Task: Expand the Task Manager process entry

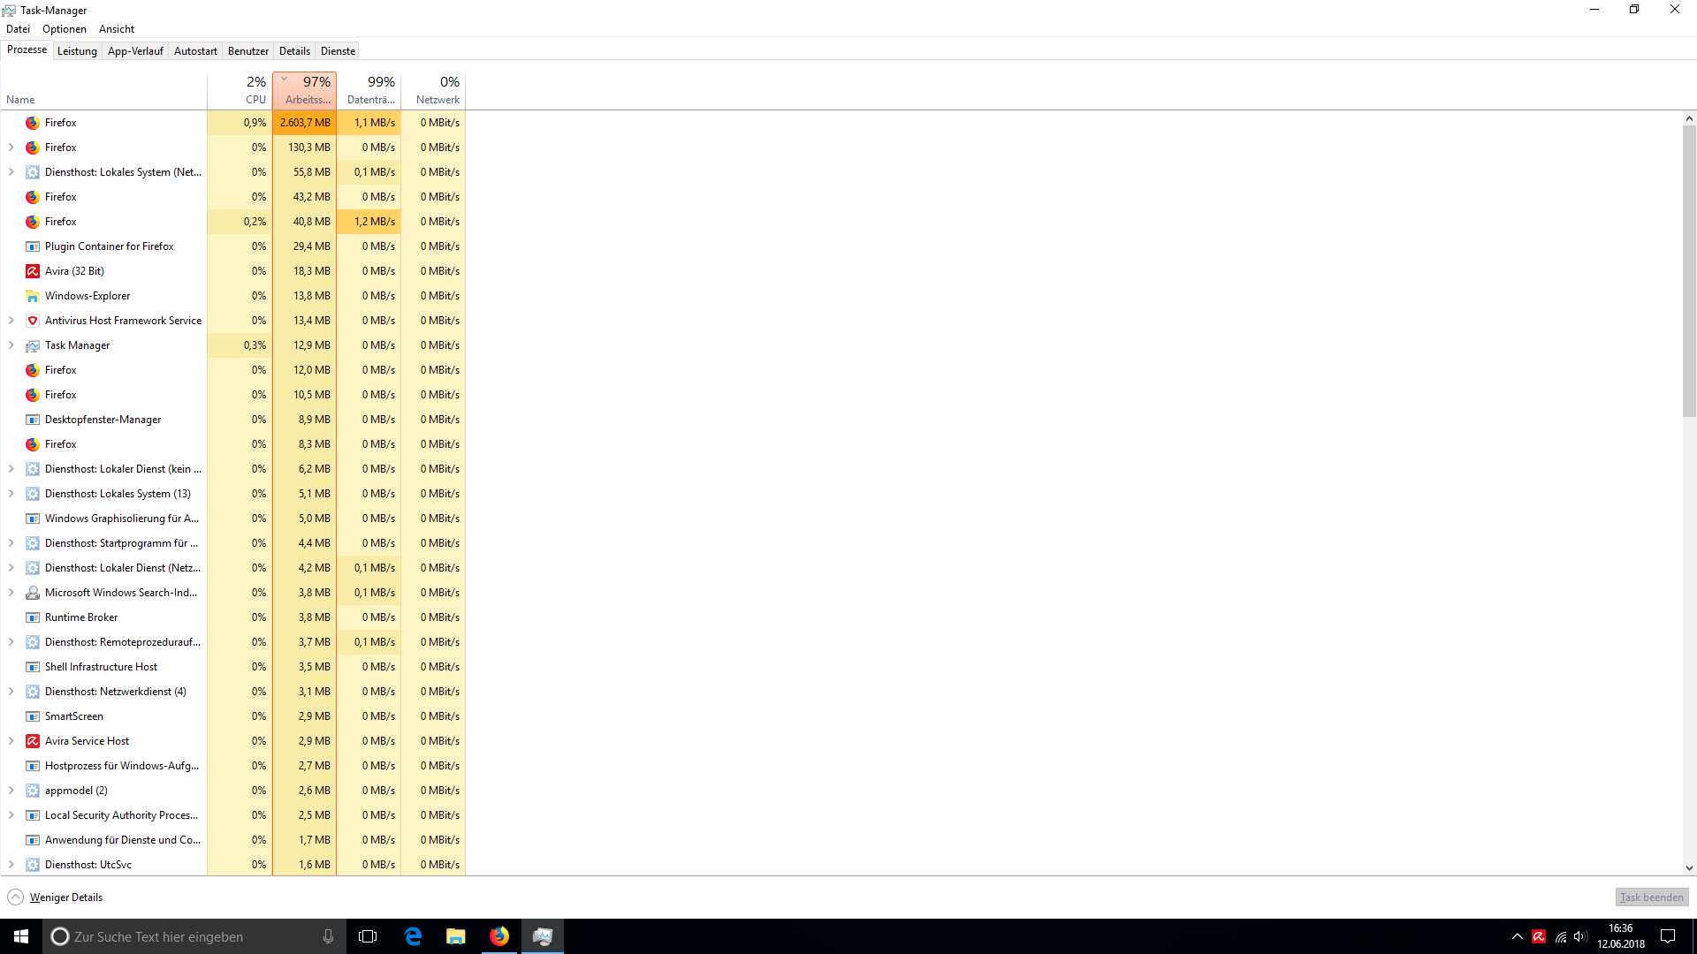Action: 11,345
